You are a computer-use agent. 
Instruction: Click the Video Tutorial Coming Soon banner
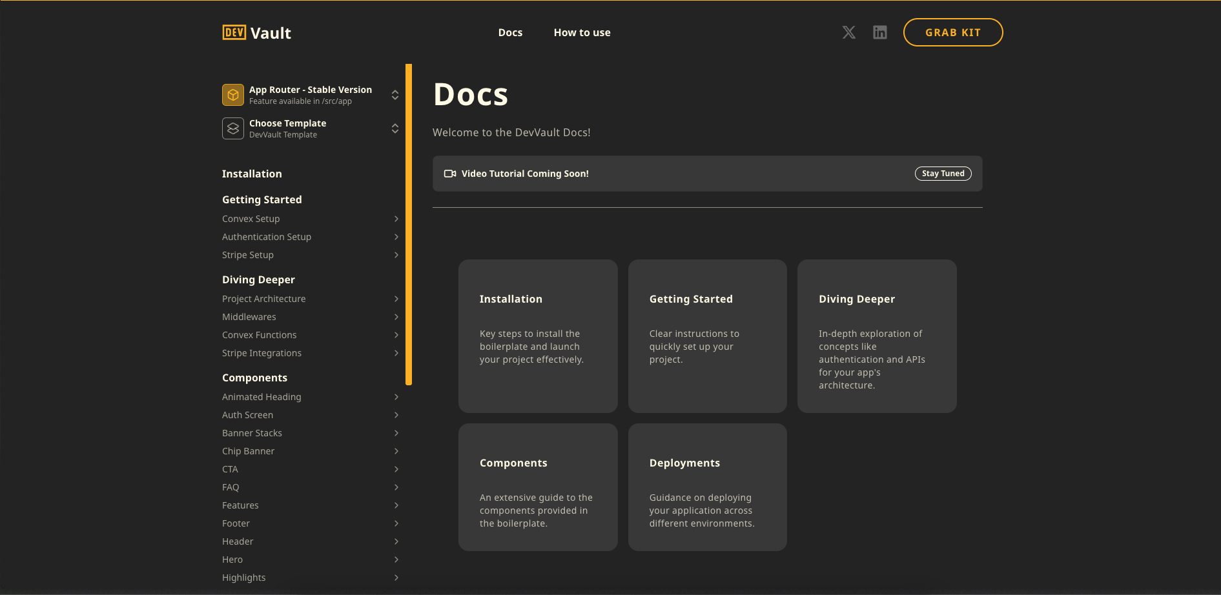click(708, 174)
